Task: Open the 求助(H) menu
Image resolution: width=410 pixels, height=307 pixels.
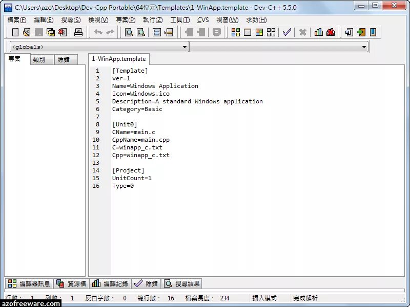Action: (x=256, y=20)
